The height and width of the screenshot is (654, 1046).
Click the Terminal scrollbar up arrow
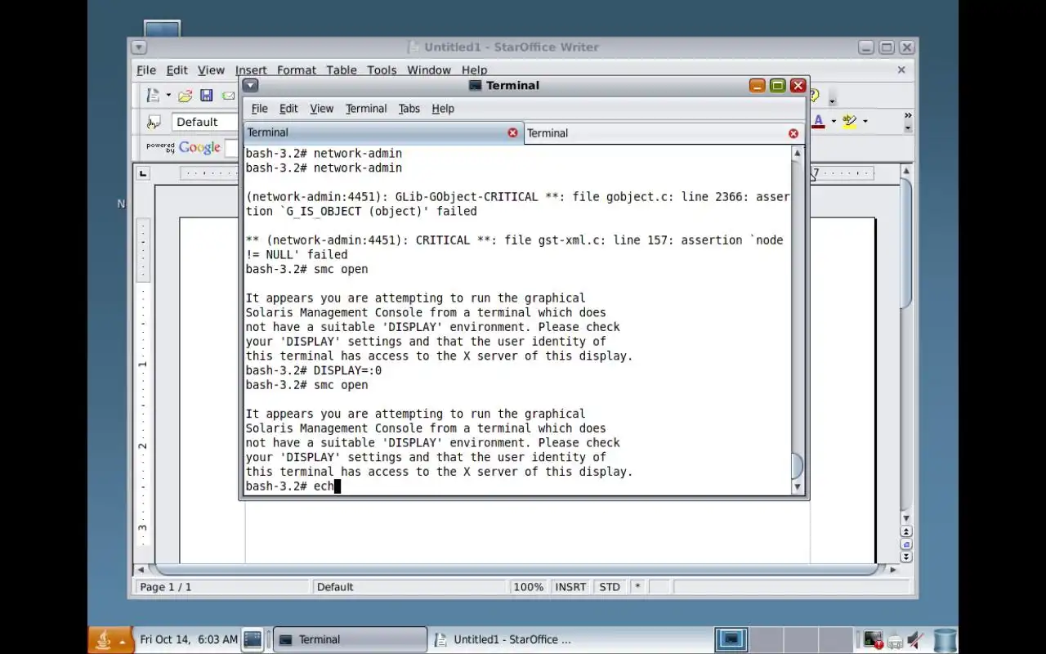798,153
